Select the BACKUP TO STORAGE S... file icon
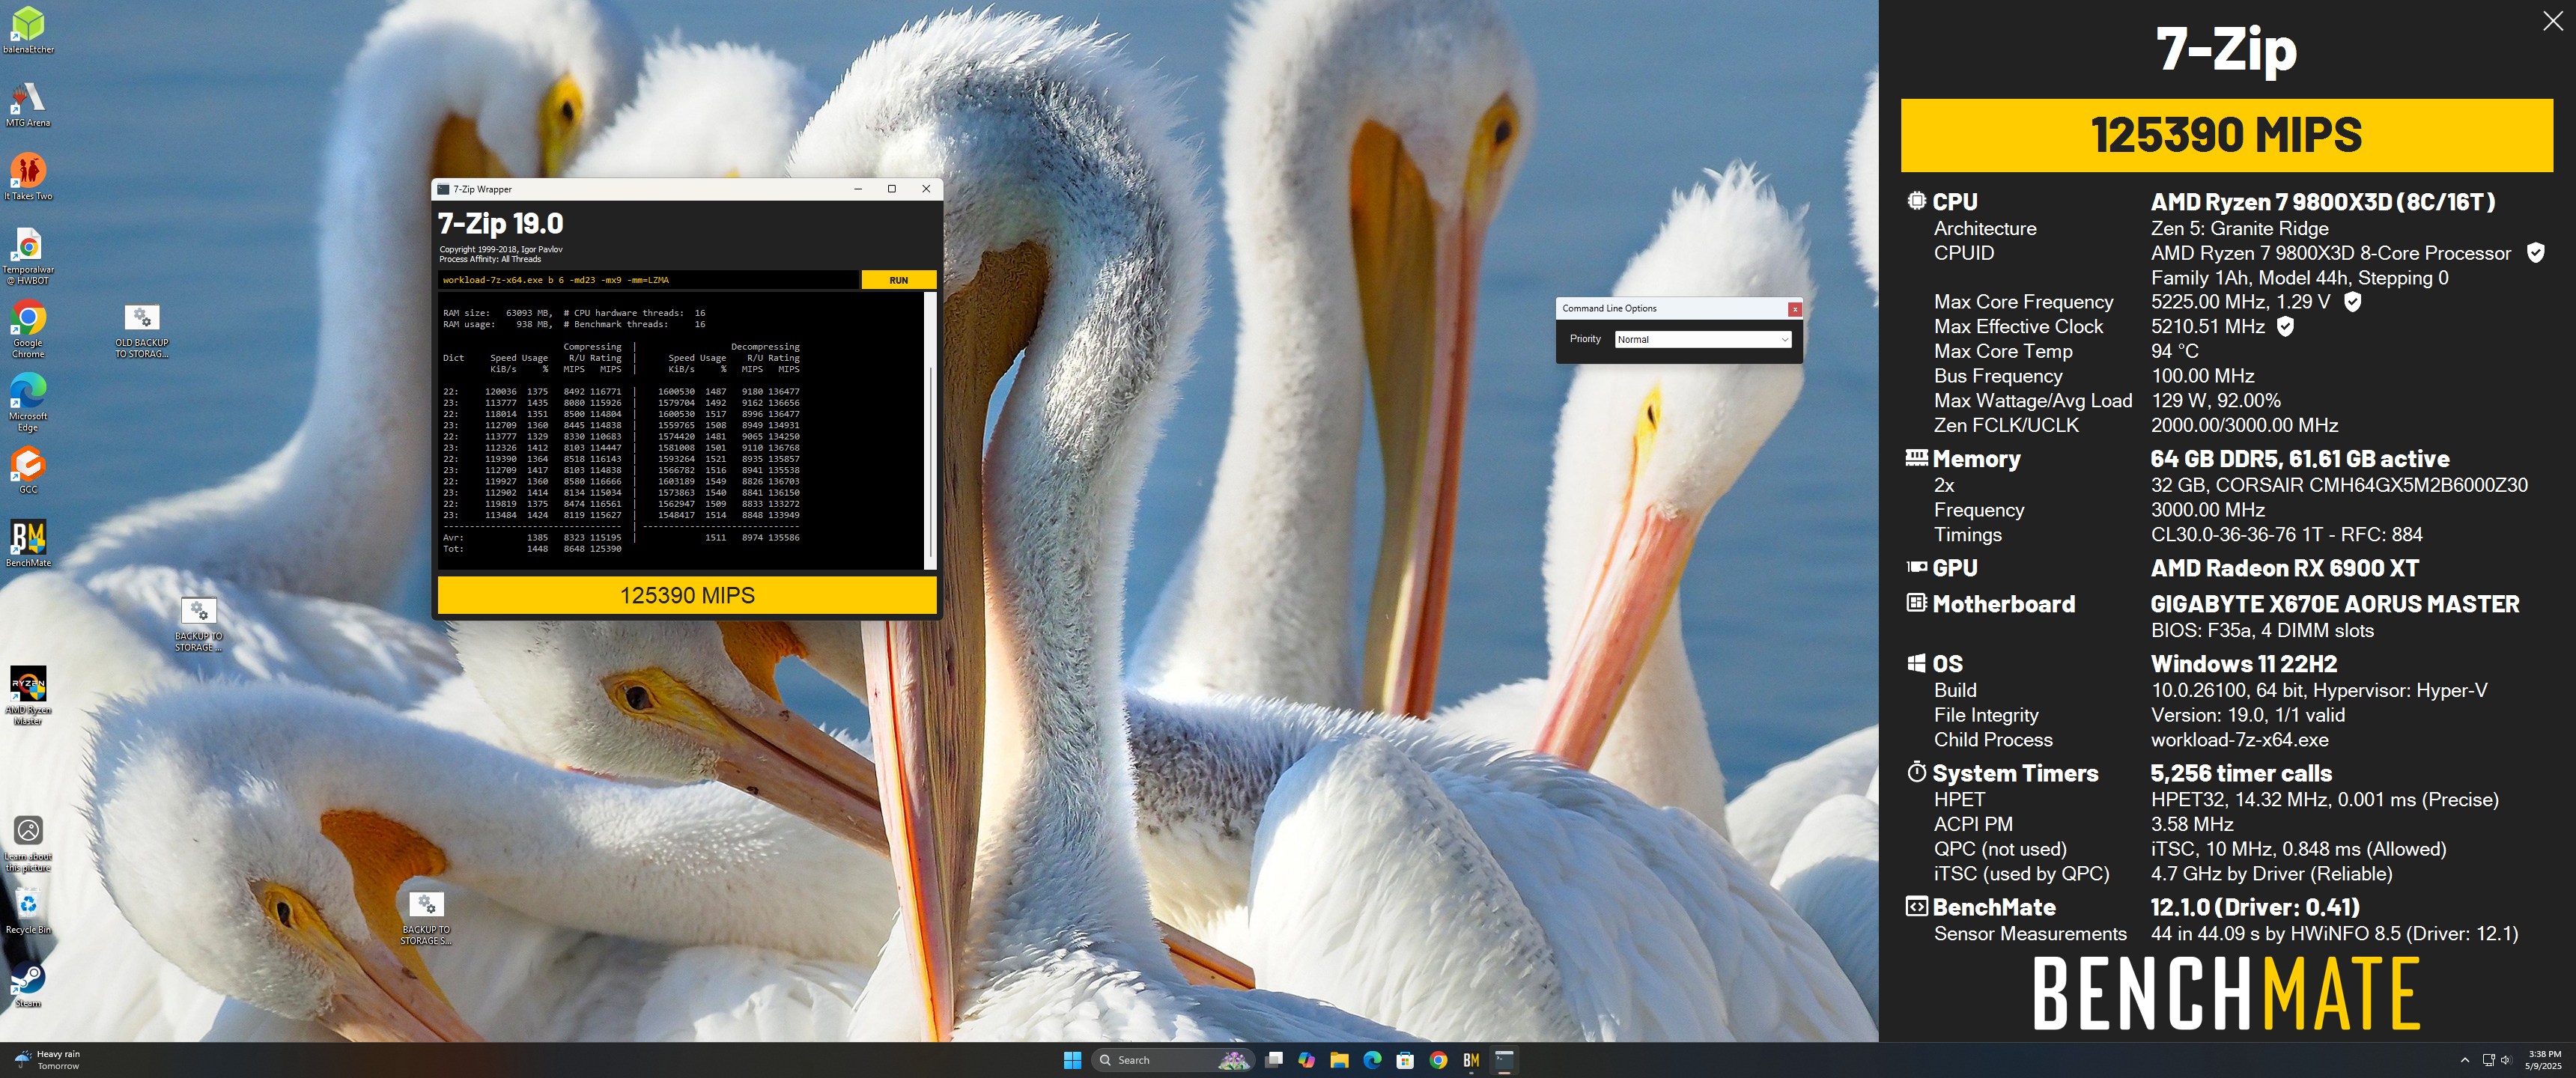The width and height of the screenshot is (2576, 1078). pos(427,918)
